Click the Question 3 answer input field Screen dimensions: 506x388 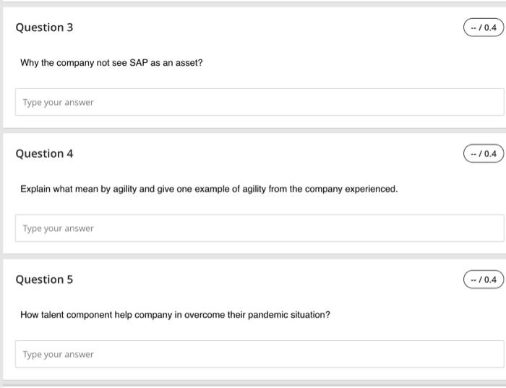pos(259,102)
